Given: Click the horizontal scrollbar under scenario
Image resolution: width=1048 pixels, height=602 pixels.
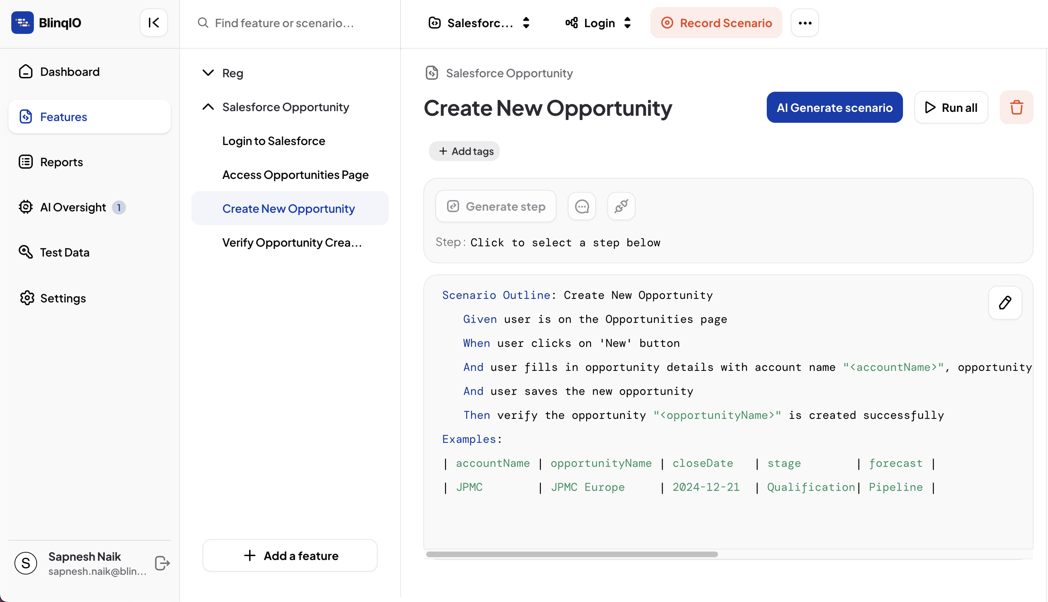Looking at the screenshot, I should click(x=572, y=554).
